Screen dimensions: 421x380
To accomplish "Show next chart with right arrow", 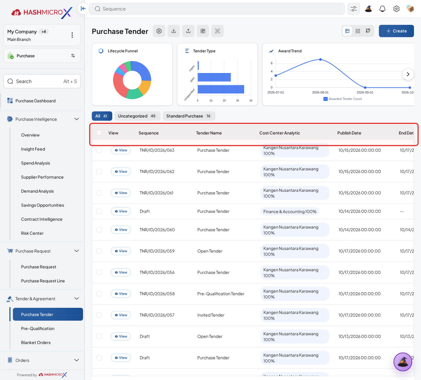I will [x=408, y=74].
